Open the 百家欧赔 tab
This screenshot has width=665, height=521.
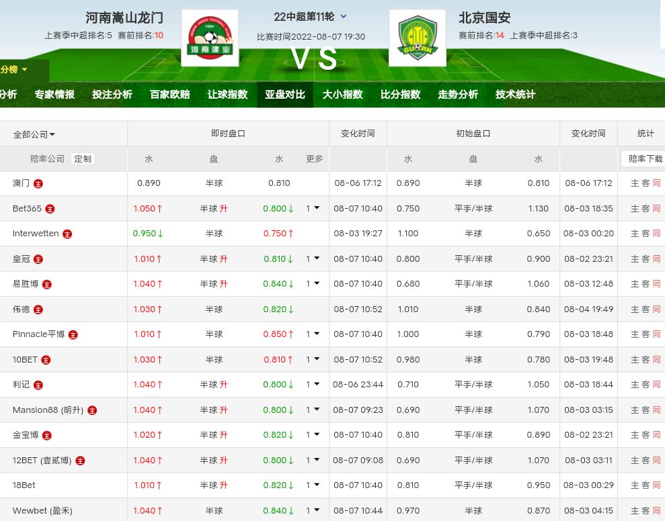tap(169, 95)
